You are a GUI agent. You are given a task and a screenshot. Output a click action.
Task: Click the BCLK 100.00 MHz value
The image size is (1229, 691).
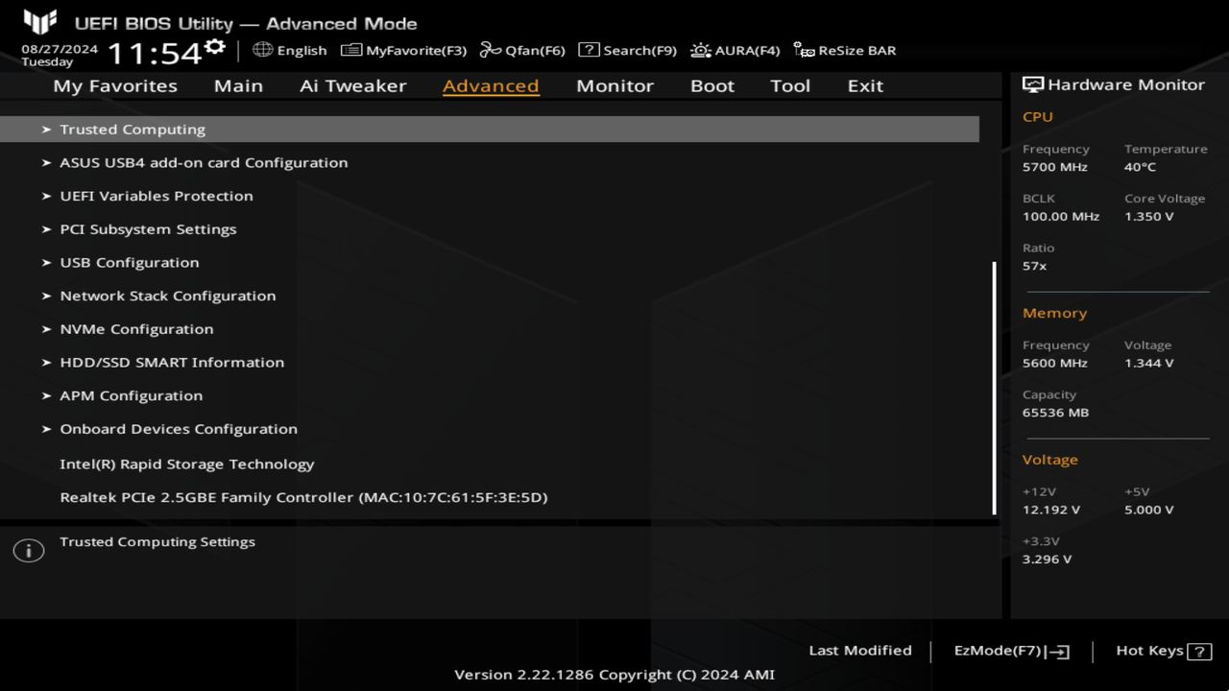pyautogui.click(x=1061, y=217)
